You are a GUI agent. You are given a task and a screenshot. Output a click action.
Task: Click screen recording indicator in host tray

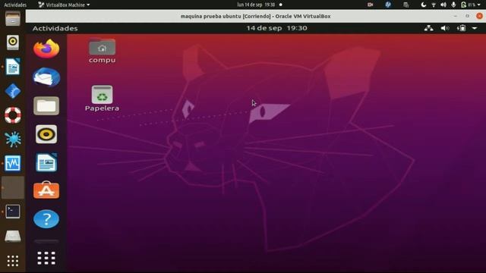click(x=370, y=5)
